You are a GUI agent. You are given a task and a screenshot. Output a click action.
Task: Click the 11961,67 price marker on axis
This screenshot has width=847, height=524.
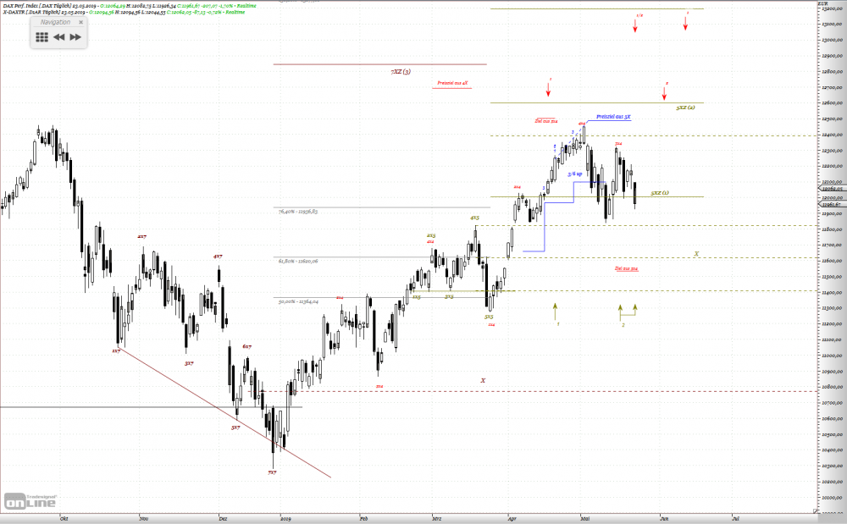pyautogui.click(x=832, y=205)
